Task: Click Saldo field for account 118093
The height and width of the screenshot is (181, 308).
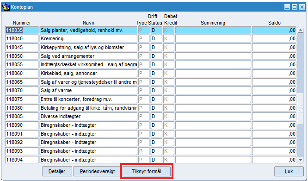Action: (x=274, y=151)
